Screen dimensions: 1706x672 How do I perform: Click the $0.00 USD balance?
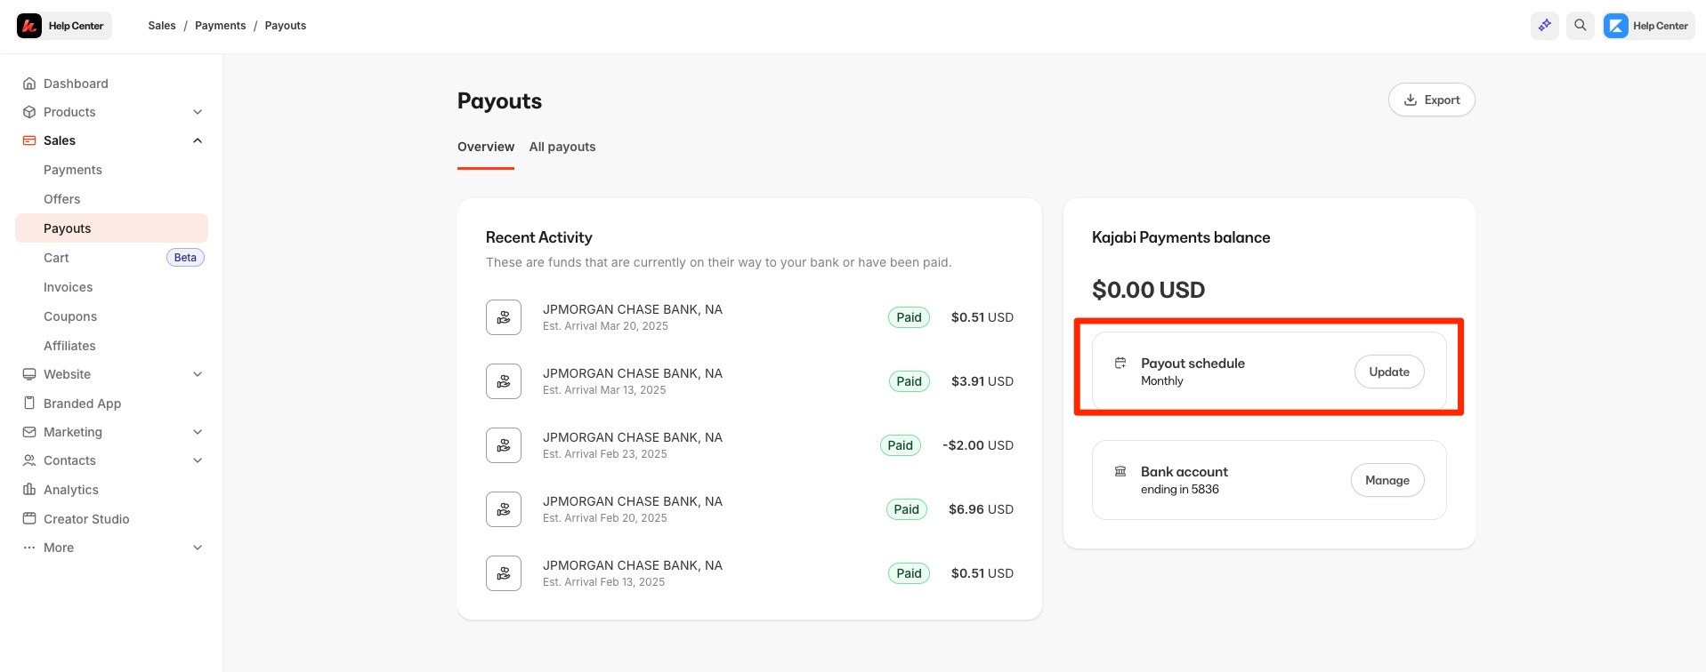[1148, 290]
